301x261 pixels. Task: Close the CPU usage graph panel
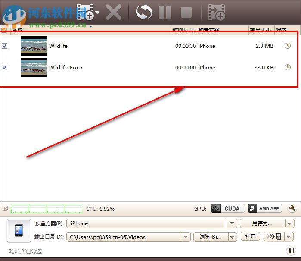click(5, 208)
